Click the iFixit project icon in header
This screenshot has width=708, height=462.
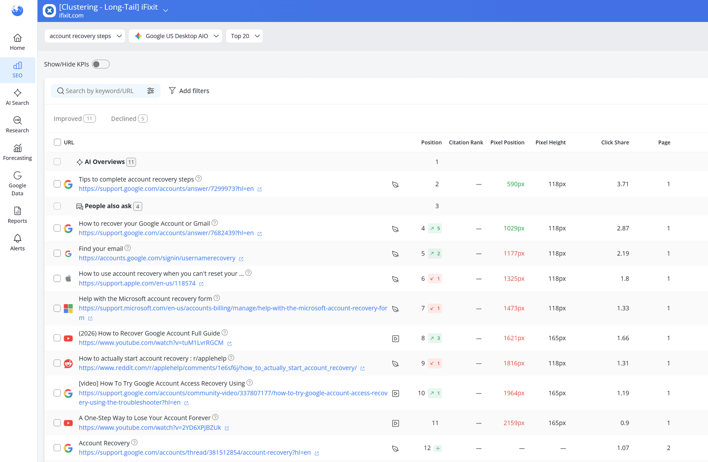49,11
